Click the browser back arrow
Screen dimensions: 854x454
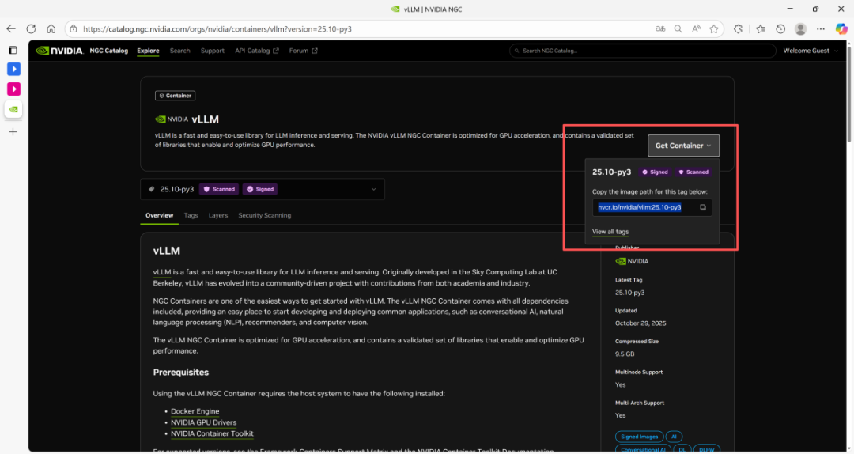click(11, 28)
